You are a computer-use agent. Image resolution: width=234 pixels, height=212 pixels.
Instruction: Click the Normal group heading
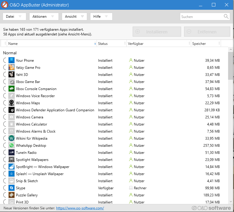(x=10, y=53)
